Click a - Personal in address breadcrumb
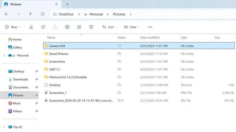The width and height of the screenshot is (236, 132). coord(94,14)
